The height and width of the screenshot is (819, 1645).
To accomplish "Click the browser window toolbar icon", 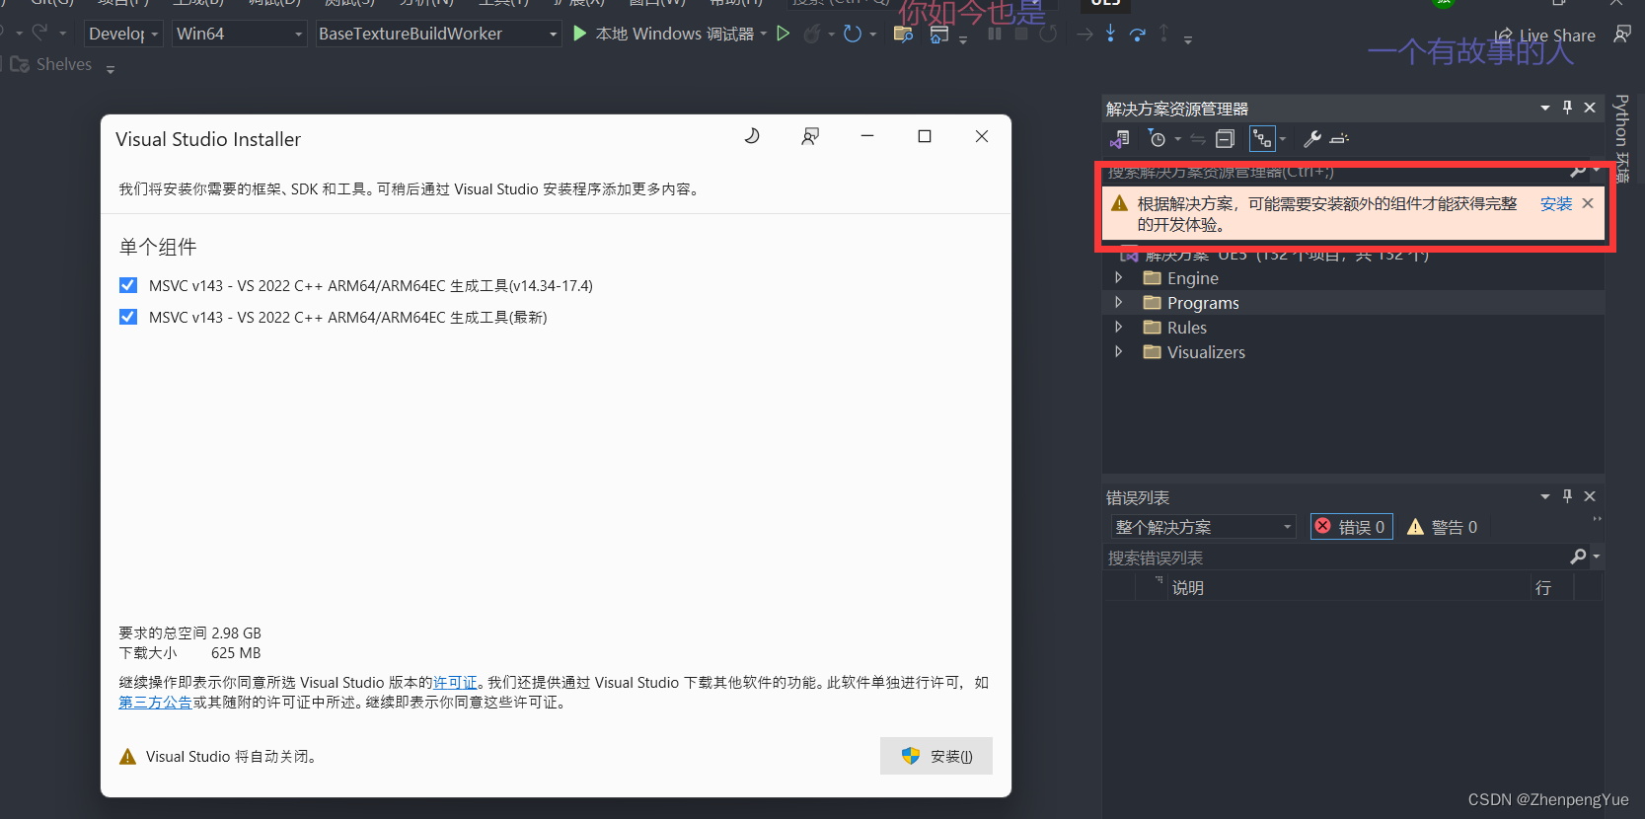I will point(939,35).
